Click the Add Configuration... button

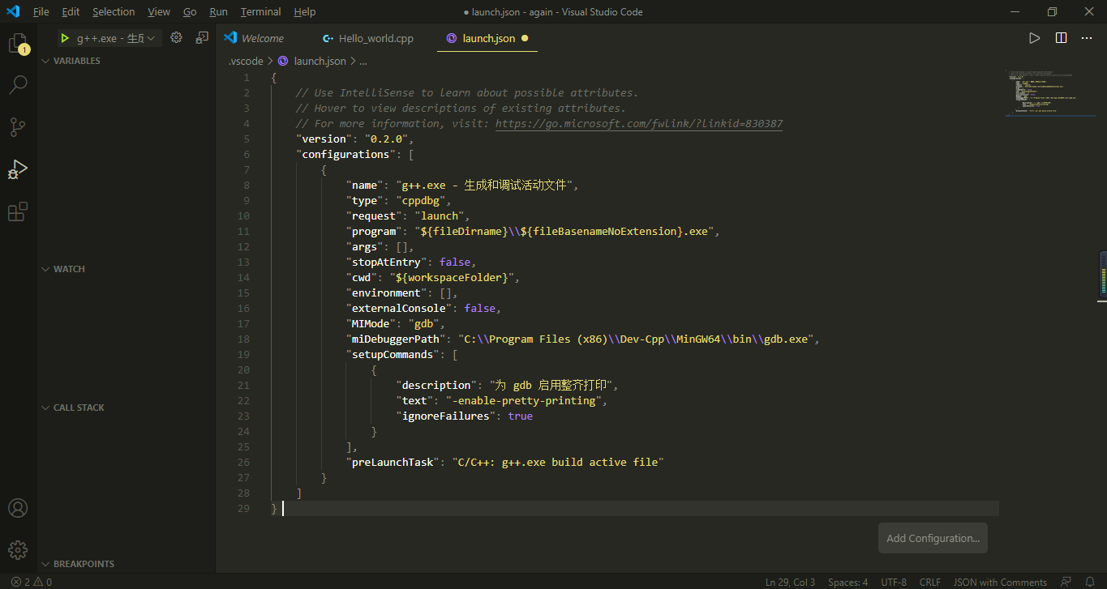(933, 538)
